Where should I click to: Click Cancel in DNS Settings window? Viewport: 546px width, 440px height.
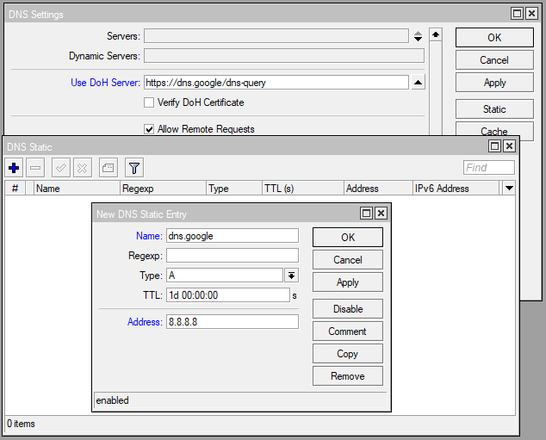point(494,60)
